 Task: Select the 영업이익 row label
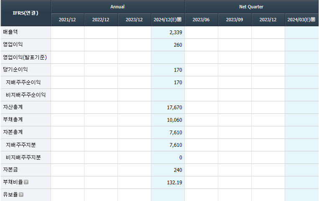click(x=13, y=45)
